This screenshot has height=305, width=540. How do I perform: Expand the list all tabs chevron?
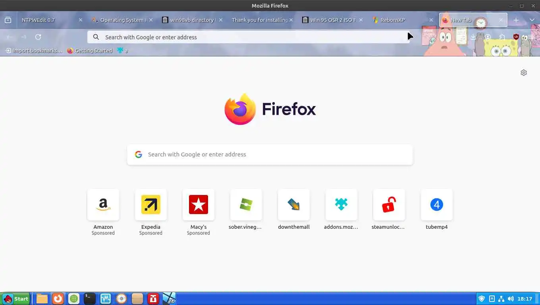tap(532, 20)
